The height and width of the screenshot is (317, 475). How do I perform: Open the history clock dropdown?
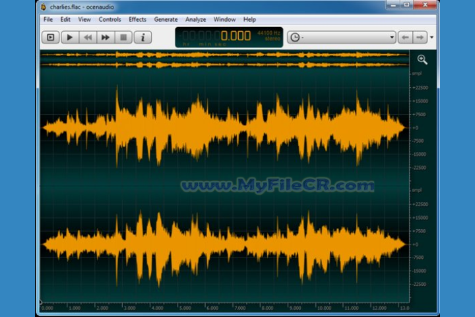tap(342, 37)
